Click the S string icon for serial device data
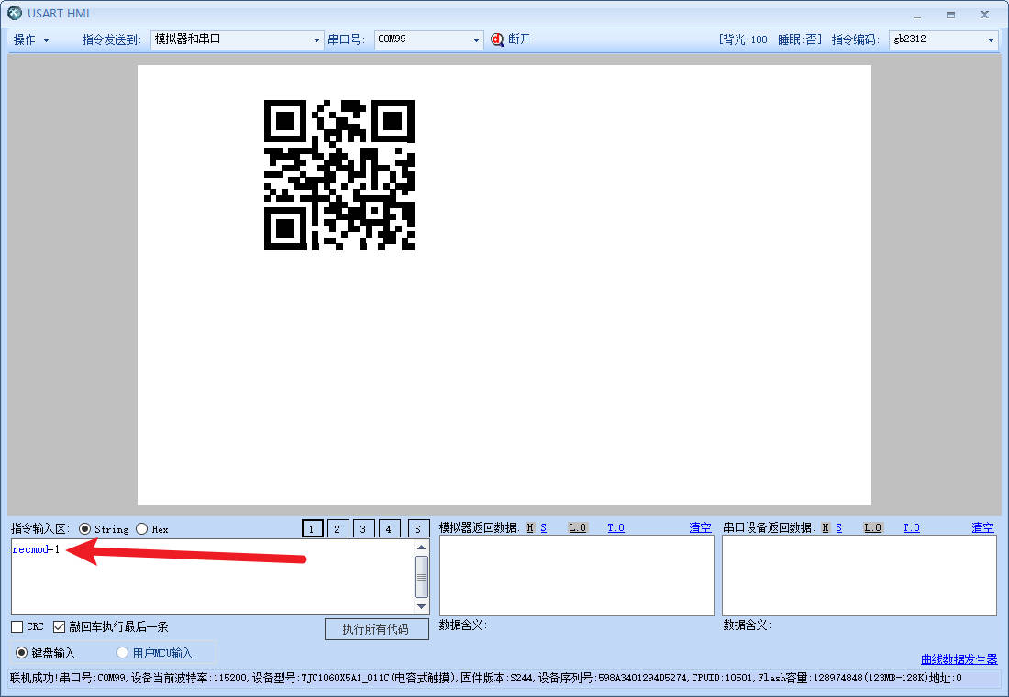Viewport: 1009px width, 697px height. tap(837, 527)
